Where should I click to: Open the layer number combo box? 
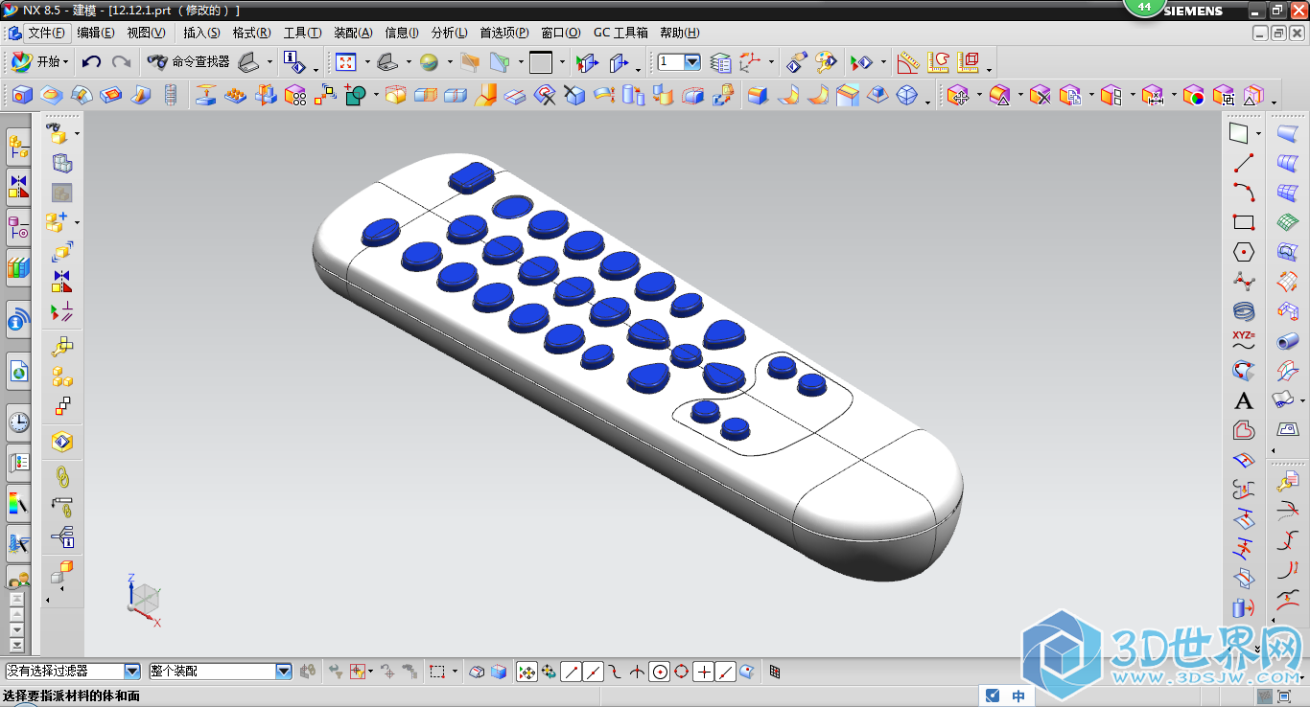click(680, 62)
